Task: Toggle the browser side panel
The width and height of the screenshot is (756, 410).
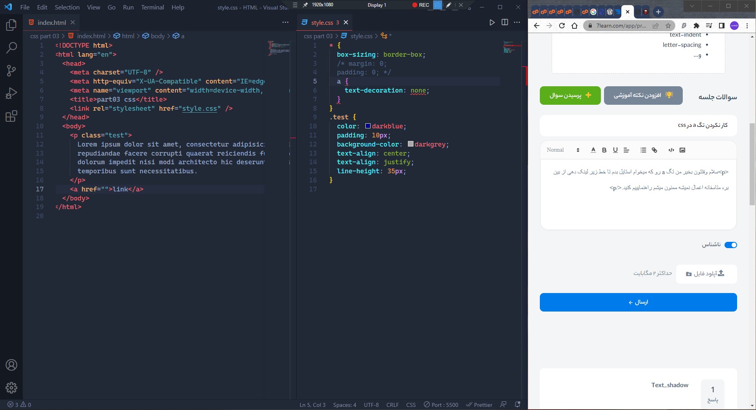Action: coord(721,26)
